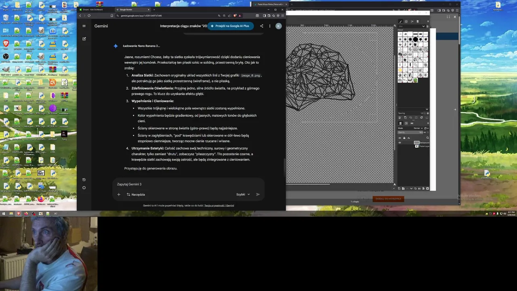Open the 7z desktop shortcut icon
517x291 pixels.
click(x=41, y=173)
